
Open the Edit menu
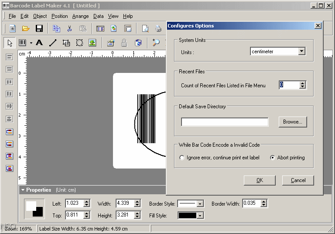(x=24, y=16)
